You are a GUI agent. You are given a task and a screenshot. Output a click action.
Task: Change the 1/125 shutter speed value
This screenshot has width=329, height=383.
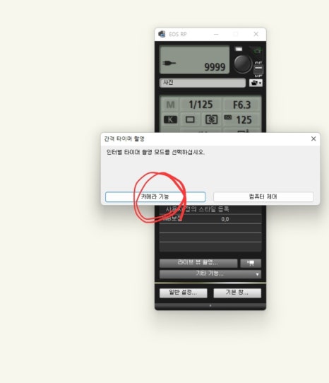201,105
